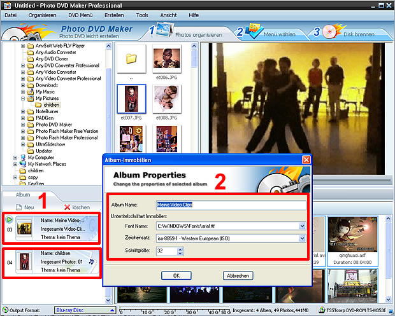Select the et008.JPG thumbnail

pos(166,99)
